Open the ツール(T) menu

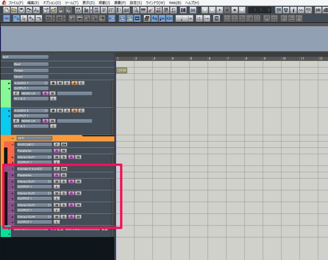pyautogui.click(x=71, y=3)
